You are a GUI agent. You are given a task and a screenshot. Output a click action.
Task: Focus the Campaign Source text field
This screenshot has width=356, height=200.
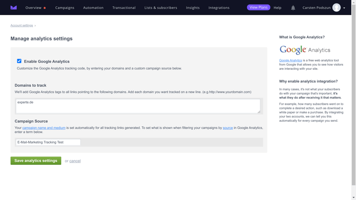[x=48, y=142]
